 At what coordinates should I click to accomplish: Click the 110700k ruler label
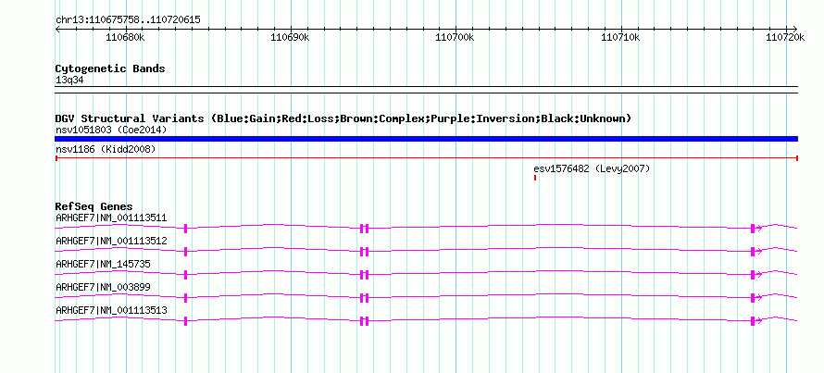click(456, 37)
